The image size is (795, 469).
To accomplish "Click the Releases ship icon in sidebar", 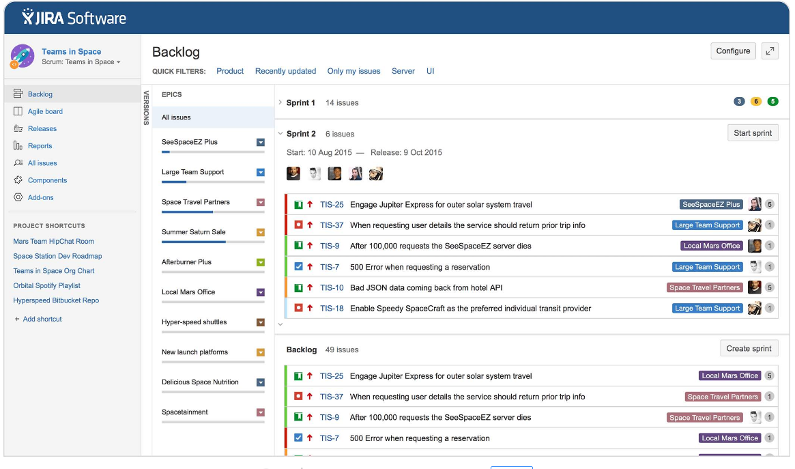I will pyautogui.click(x=18, y=128).
